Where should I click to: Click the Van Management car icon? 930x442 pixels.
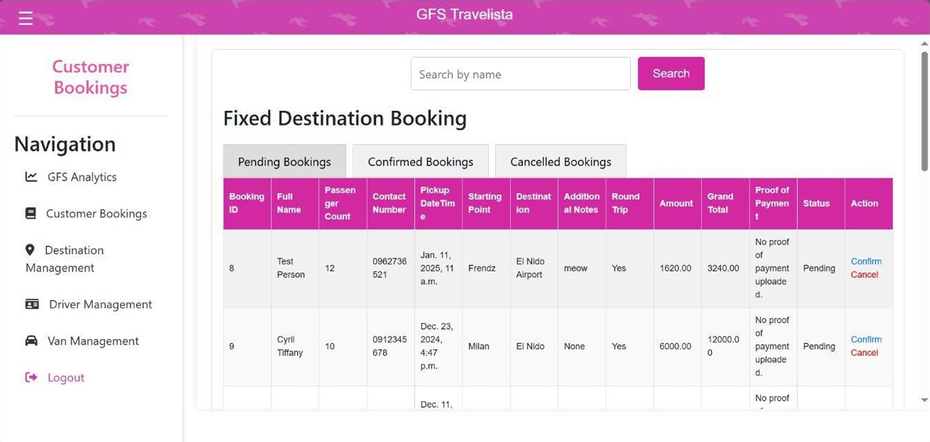(x=31, y=341)
